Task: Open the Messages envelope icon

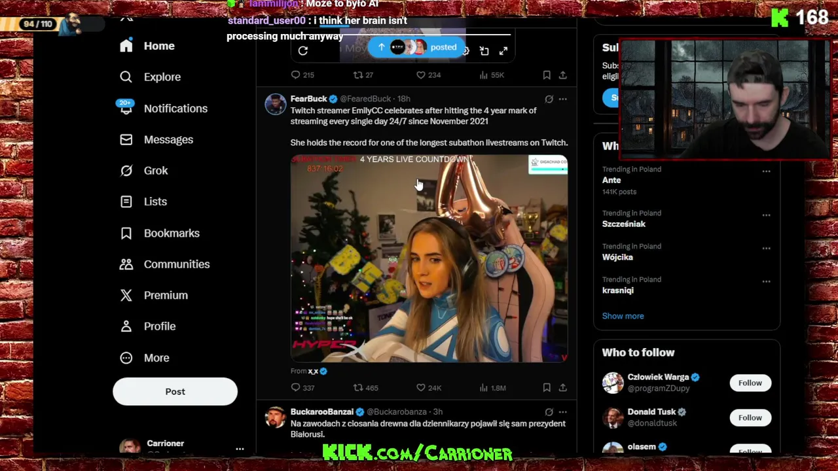Action: coord(126,139)
